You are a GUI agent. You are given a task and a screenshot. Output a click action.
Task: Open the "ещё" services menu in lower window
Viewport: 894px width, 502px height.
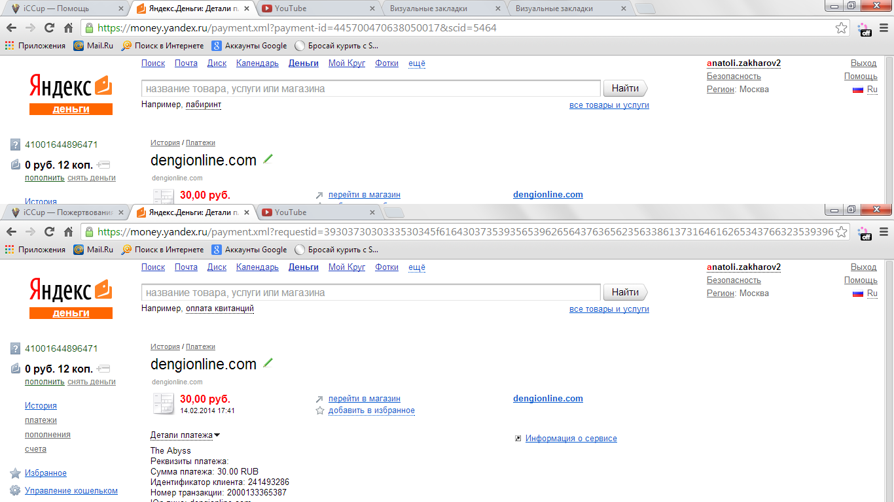417,267
